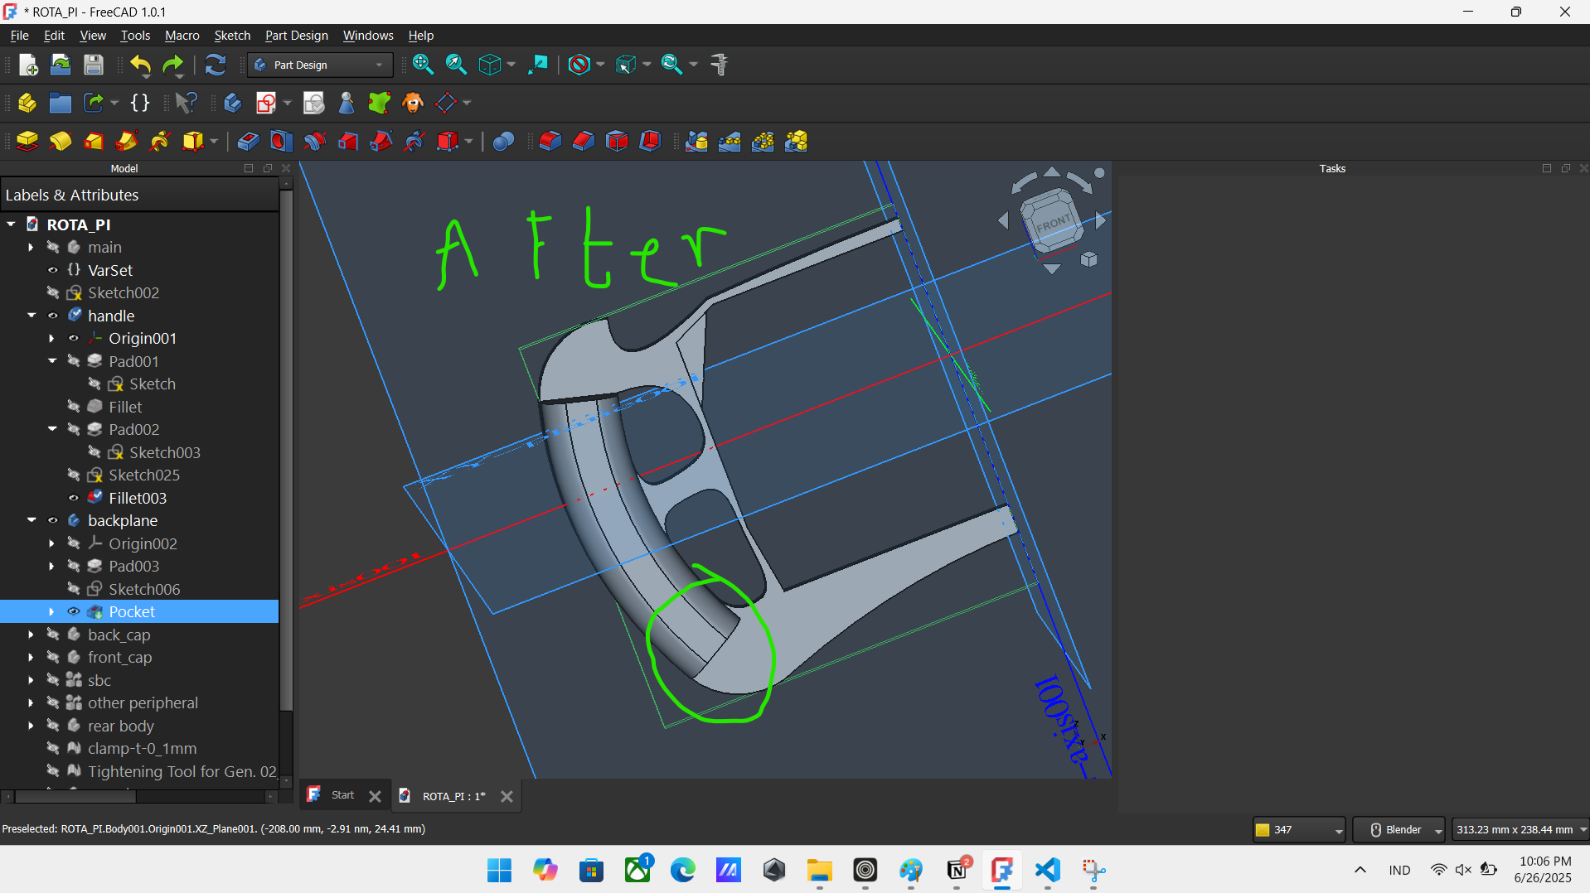Screen dimensions: 1590x893
Task: Open the Sketch menu
Action: 232,36
